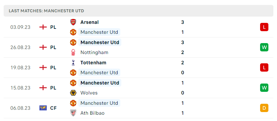Click the Arsenal club crest icon
Viewport: 277px width, 121px height.
tap(73, 22)
